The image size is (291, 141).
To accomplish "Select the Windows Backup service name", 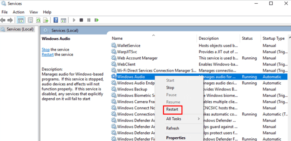I will [x=132, y=89].
